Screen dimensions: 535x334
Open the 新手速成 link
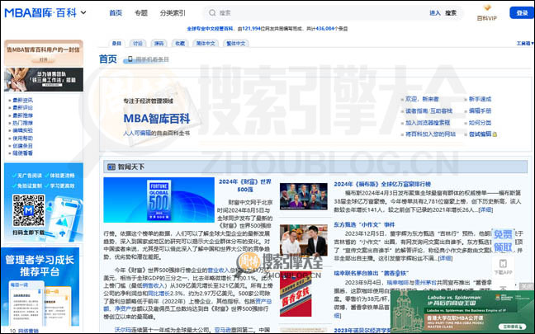click(480, 99)
